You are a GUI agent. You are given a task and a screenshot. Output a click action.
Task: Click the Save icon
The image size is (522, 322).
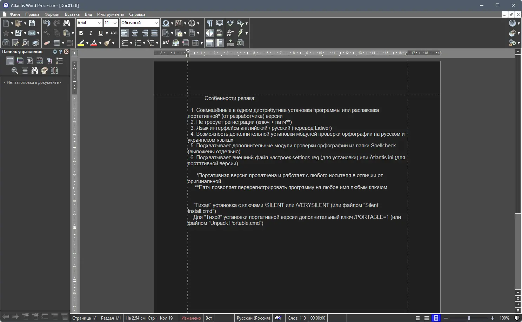(x=32, y=23)
